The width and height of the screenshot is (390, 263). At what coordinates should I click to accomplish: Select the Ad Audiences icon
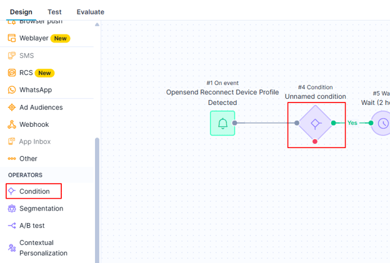click(11, 107)
